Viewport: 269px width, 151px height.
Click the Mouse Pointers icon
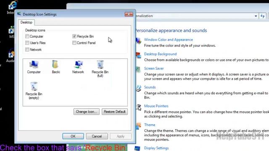tap(139, 107)
